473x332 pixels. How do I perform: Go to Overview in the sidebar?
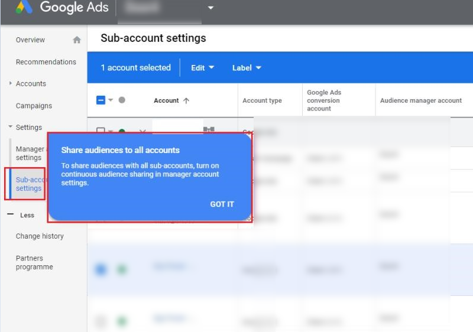tap(30, 40)
